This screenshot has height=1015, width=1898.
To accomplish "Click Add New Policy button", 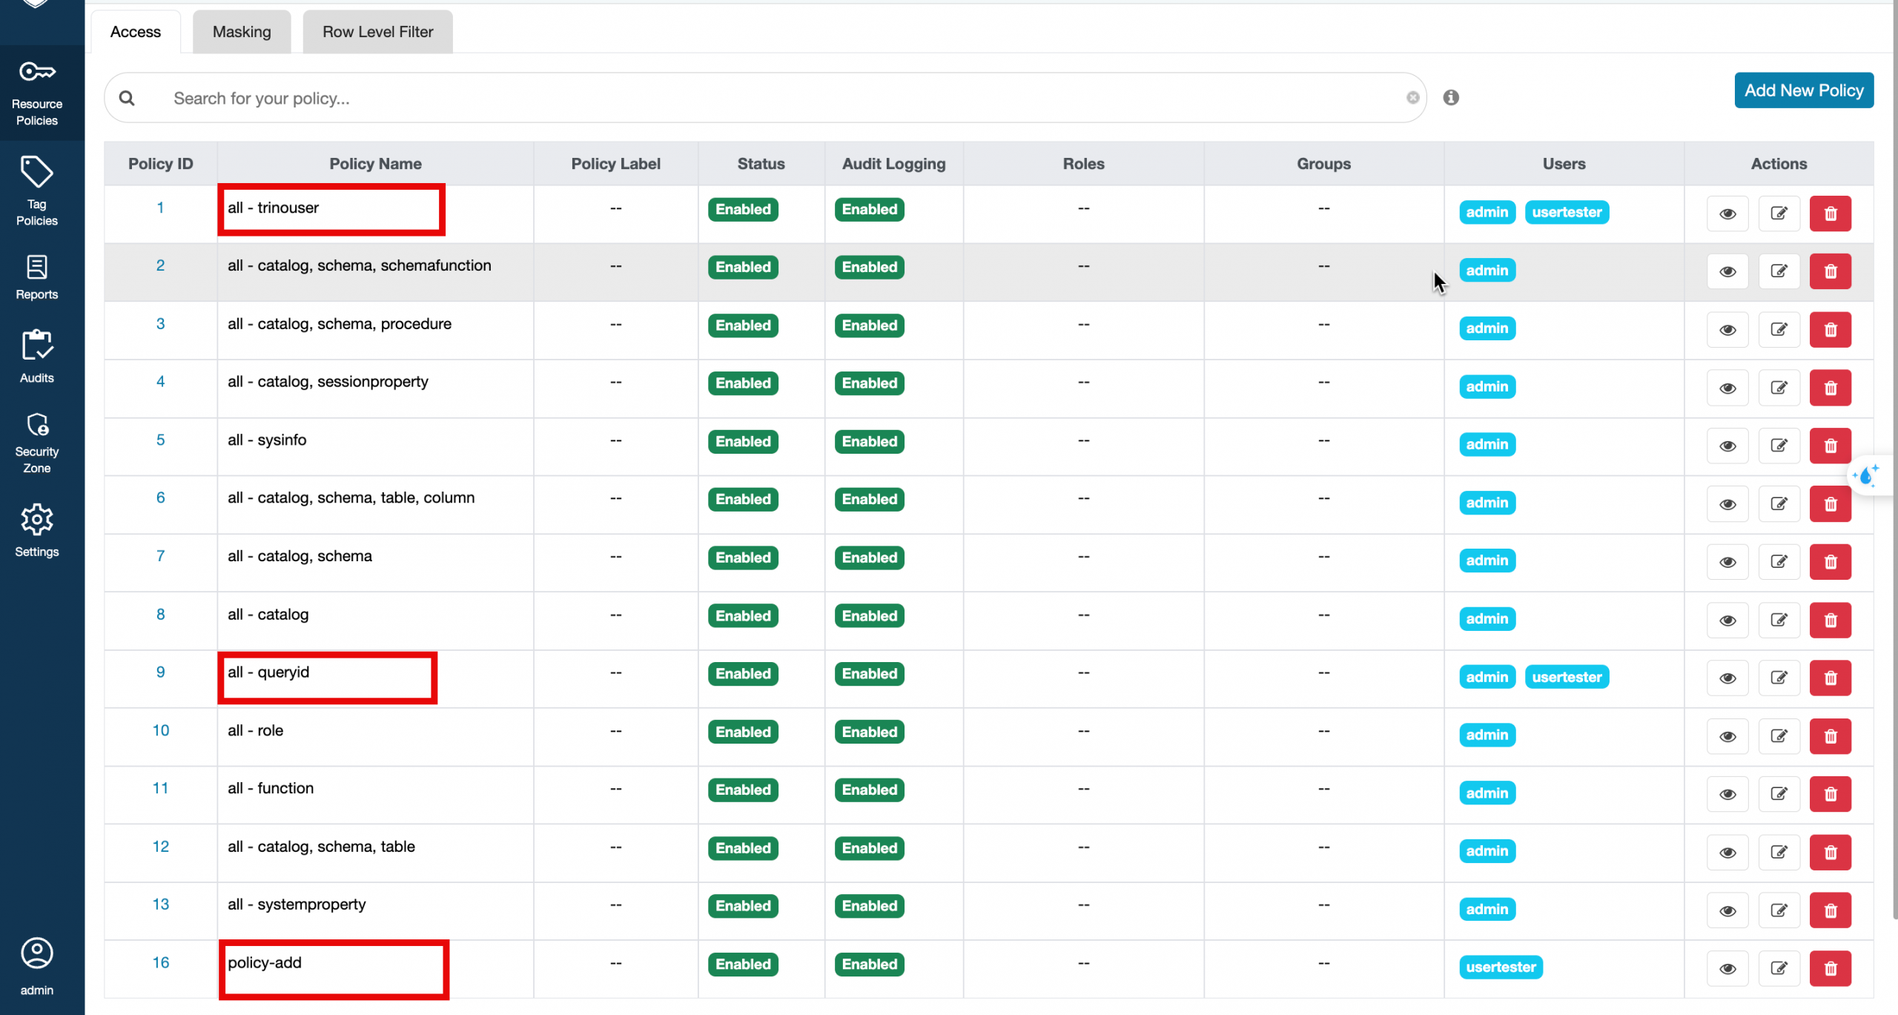I will tap(1803, 90).
